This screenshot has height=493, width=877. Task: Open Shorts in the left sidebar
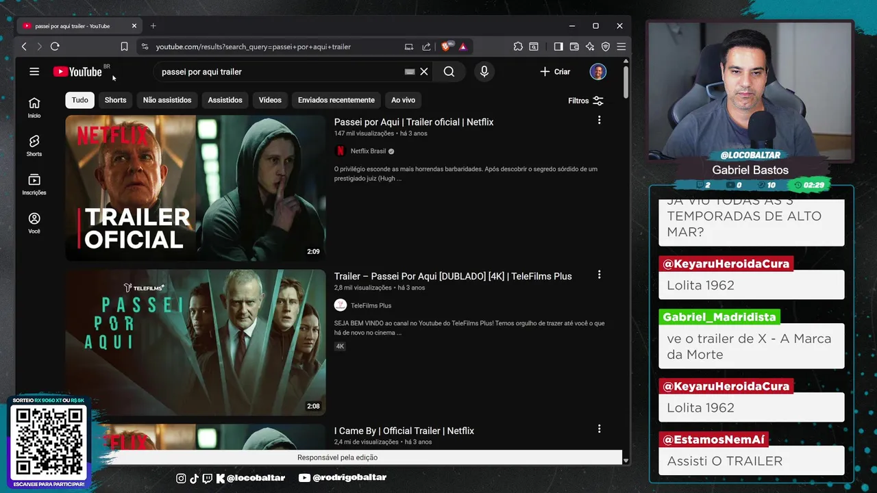click(34, 146)
